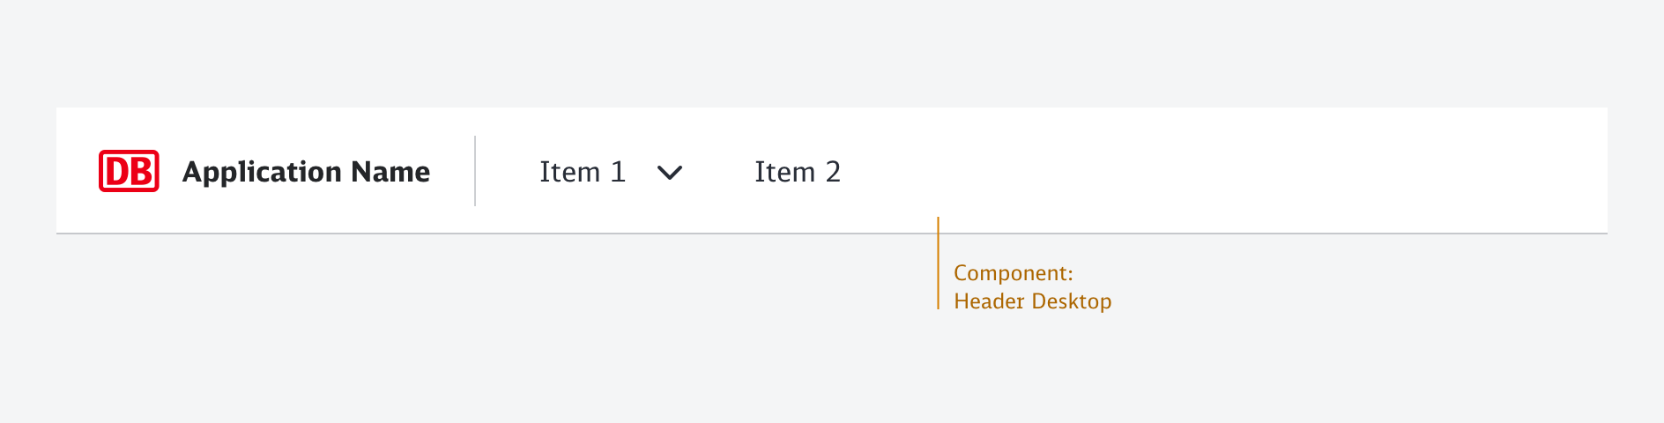
Task: Click the empty white header area right of Item 2
Action: 1234,171
